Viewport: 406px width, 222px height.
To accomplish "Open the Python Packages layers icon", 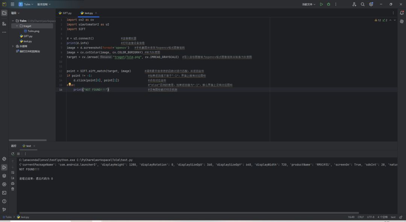I will [4, 176].
